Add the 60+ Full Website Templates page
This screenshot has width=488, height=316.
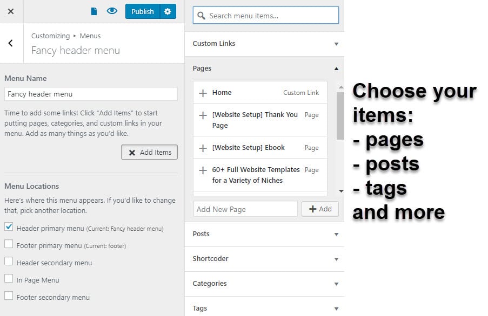click(x=202, y=170)
